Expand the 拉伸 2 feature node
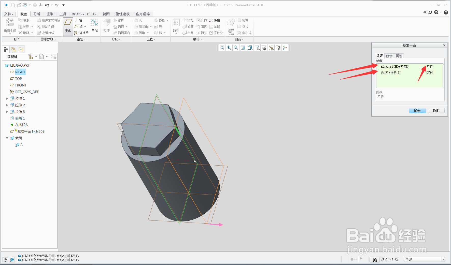This screenshot has width=451, height=265. (x=7, y=105)
